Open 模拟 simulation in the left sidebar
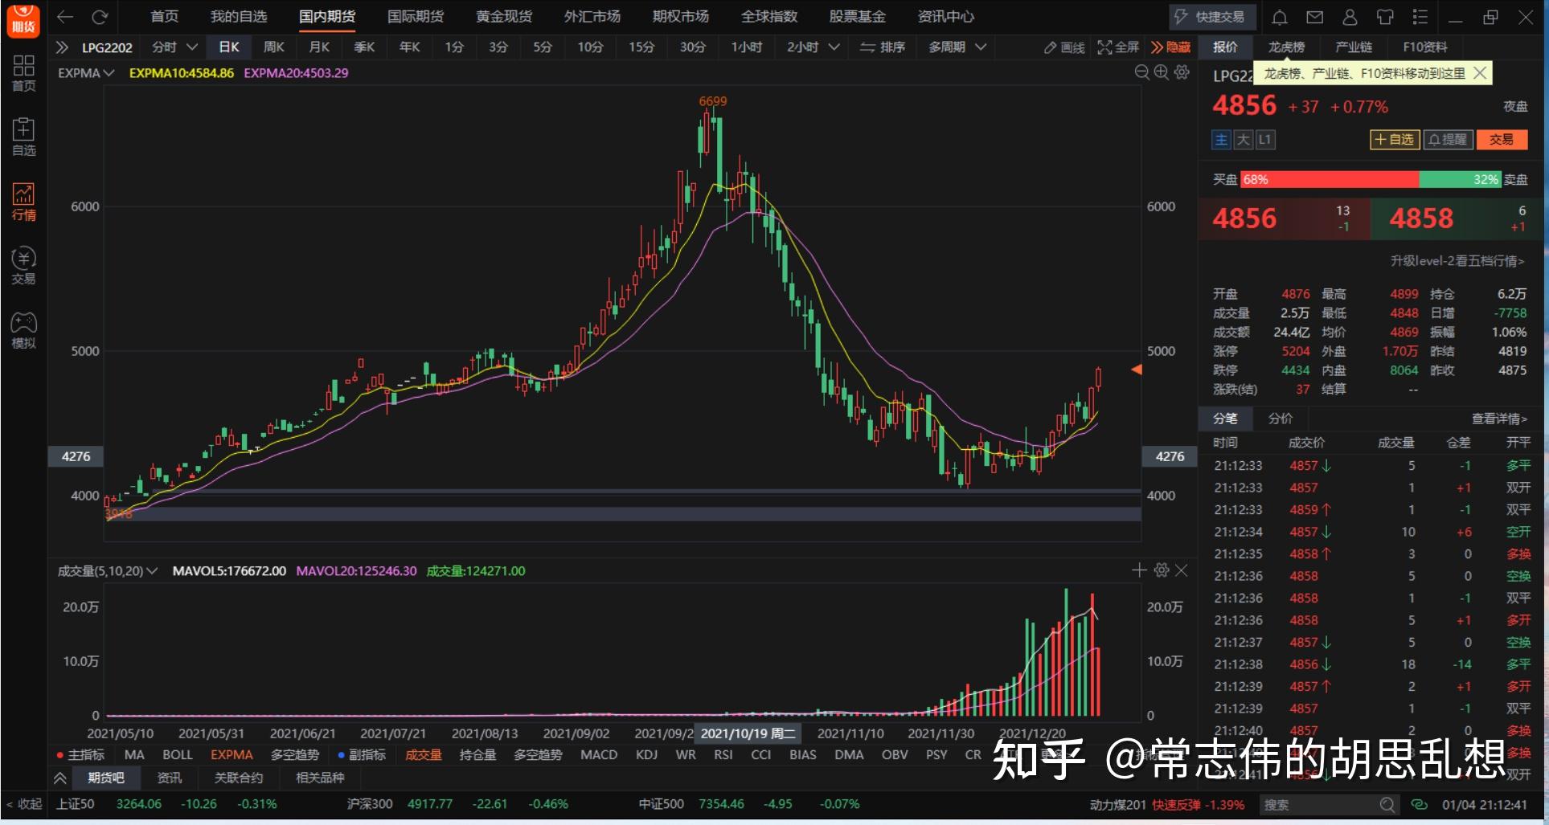This screenshot has height=825, width=1549. click(x=23, y=328)
